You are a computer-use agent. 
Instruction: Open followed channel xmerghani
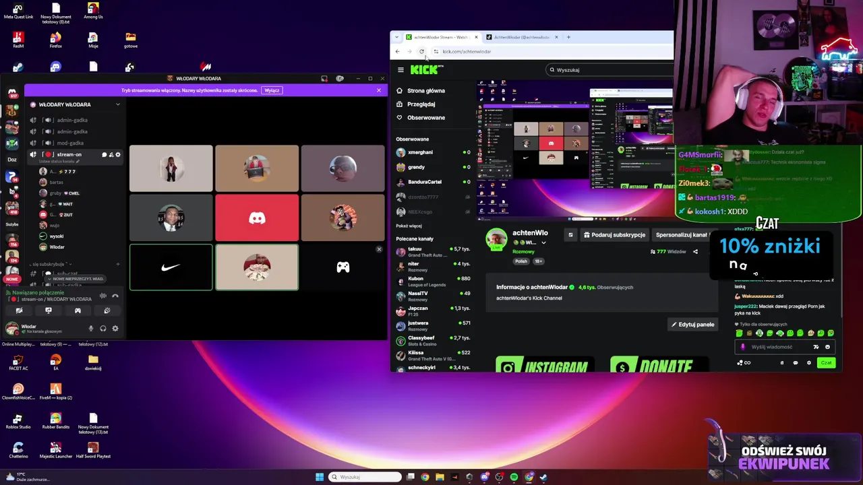[x=433, y=152]
